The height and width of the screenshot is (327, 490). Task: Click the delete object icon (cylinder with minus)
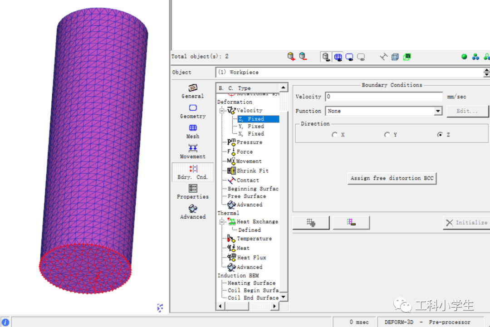coord(303,57)
